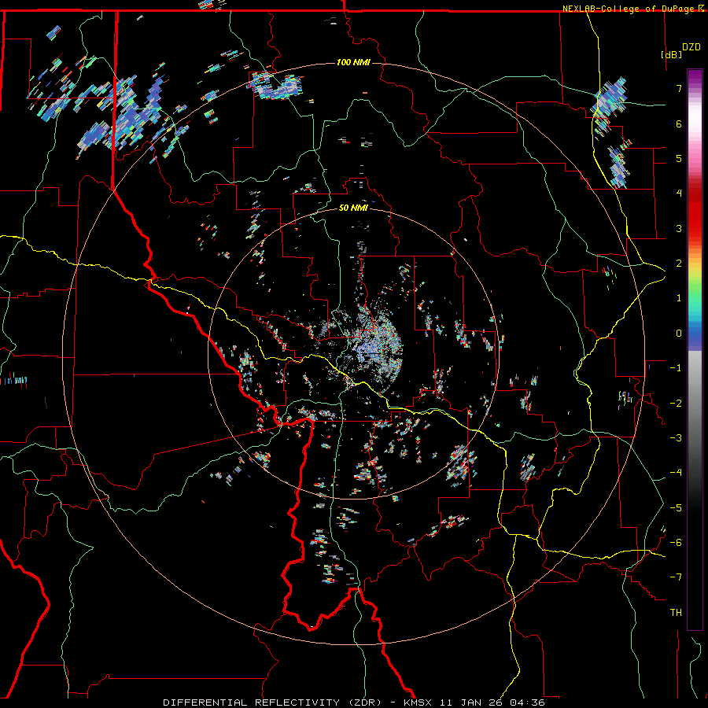Click the -6 value on color scale
708x708 pixels.
[x=676, y=543]
